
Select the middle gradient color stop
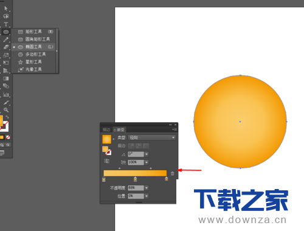[135, 179]
